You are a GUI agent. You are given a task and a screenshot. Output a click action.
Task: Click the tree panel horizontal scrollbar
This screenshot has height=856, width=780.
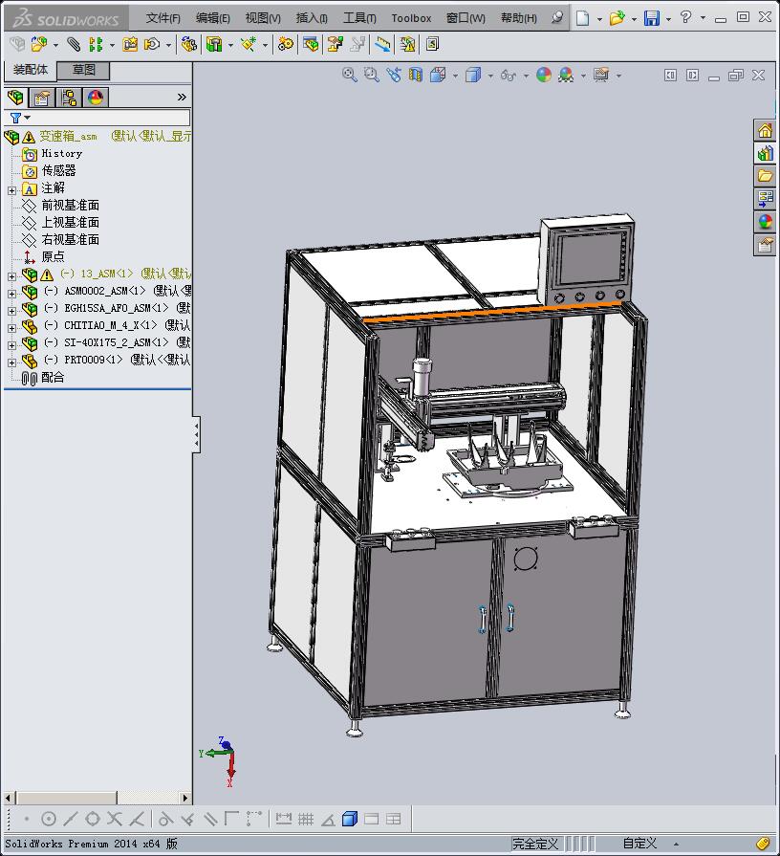pos(97,798)
